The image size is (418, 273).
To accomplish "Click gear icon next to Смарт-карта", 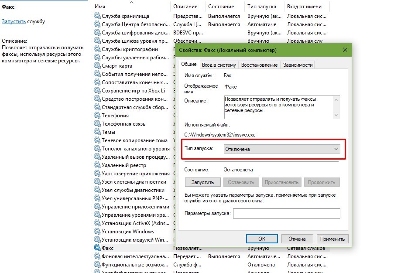I will (x=97, y=65).
